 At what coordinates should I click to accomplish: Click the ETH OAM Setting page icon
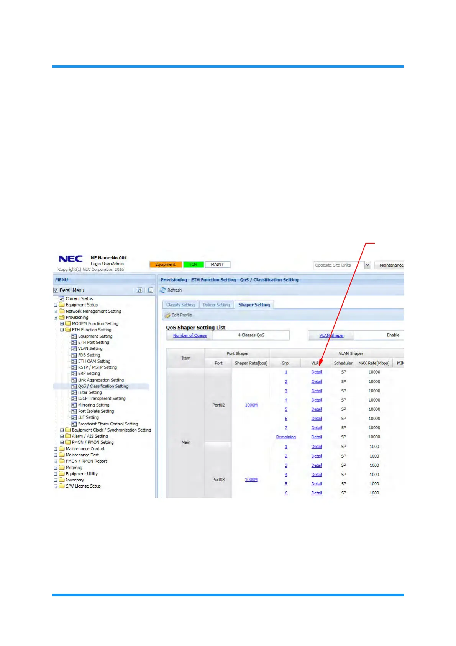74,361
